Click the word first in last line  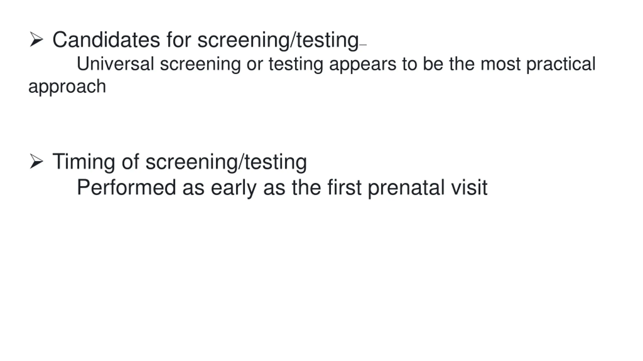(x=344, y=187)
